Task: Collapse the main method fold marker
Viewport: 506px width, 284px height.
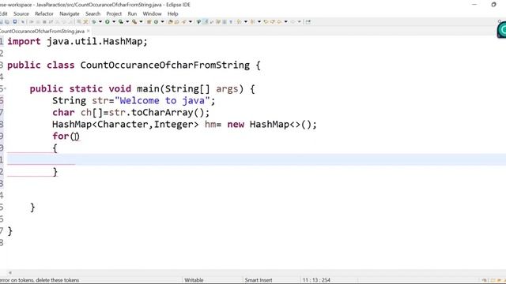Action: tap(5, 88)
